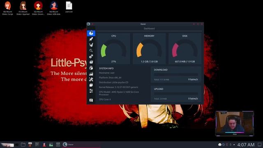Open the '00) Mount Disks> Script' desktop icon
The width and height of the screenshot is (263, 148).
pyautogui.click(x=7, y=8)
